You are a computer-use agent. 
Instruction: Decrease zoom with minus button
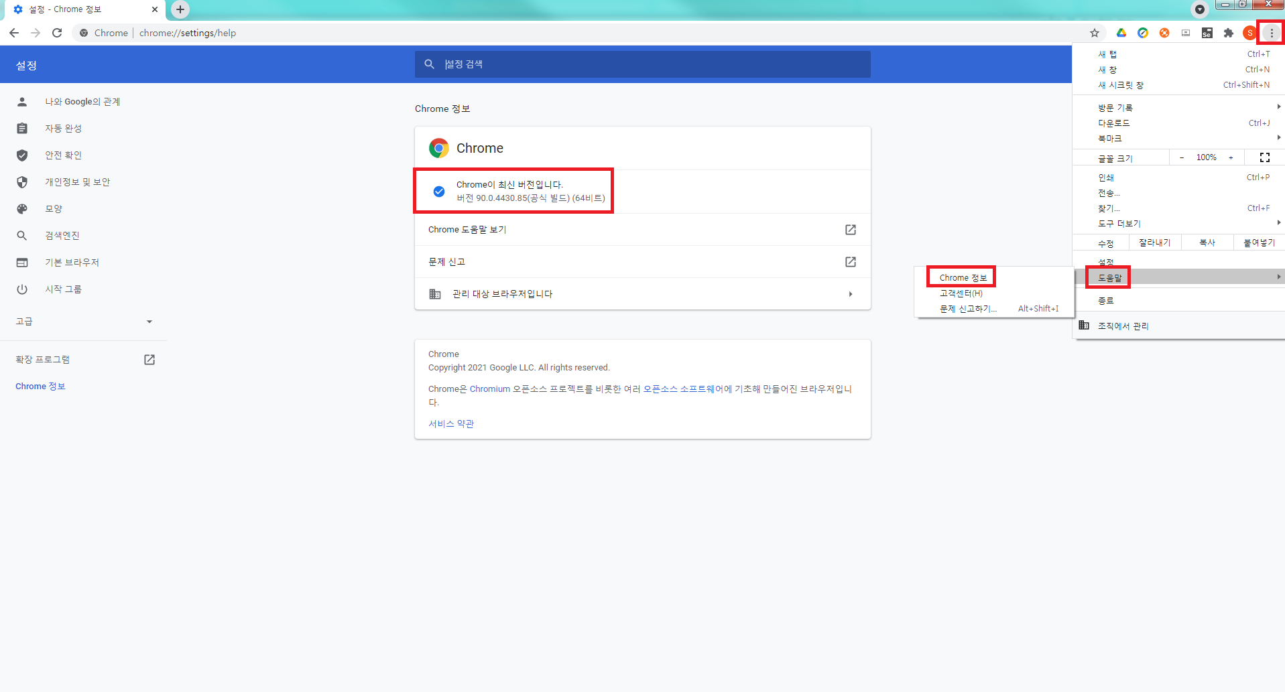coord(1181,157)
